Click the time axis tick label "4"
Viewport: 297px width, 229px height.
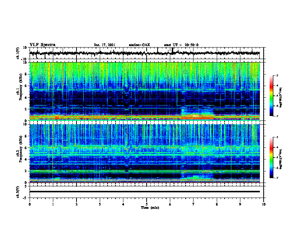tap(123, 204)
